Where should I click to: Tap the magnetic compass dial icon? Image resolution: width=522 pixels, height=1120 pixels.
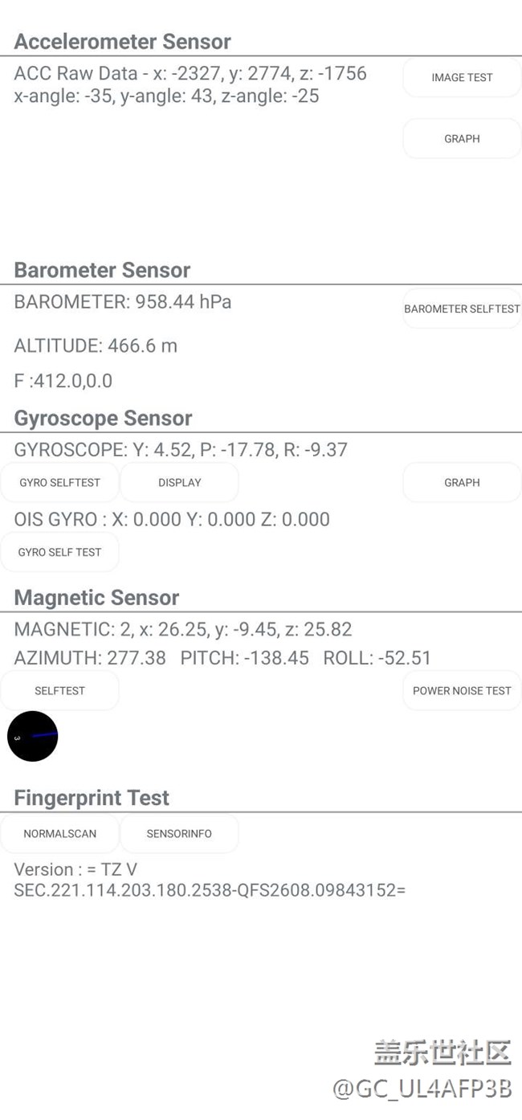tap(33, 736)
